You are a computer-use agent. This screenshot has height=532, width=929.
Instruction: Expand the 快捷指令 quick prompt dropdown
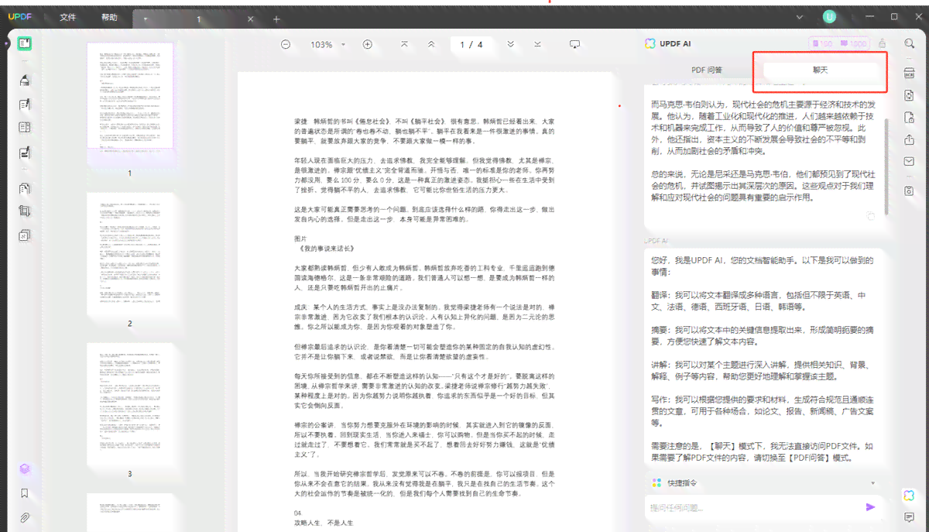coord(872,482)
